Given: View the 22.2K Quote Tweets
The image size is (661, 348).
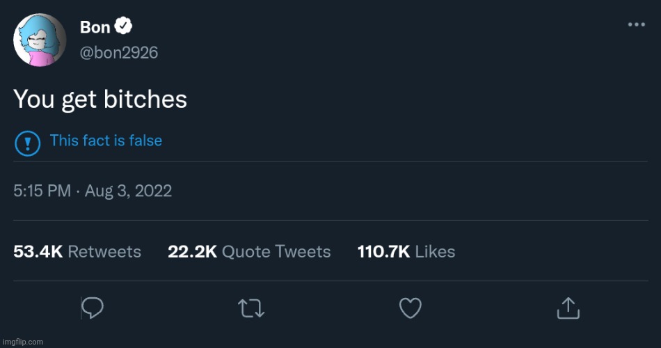Looking at the screenshot, I should (x=249, y=251).
